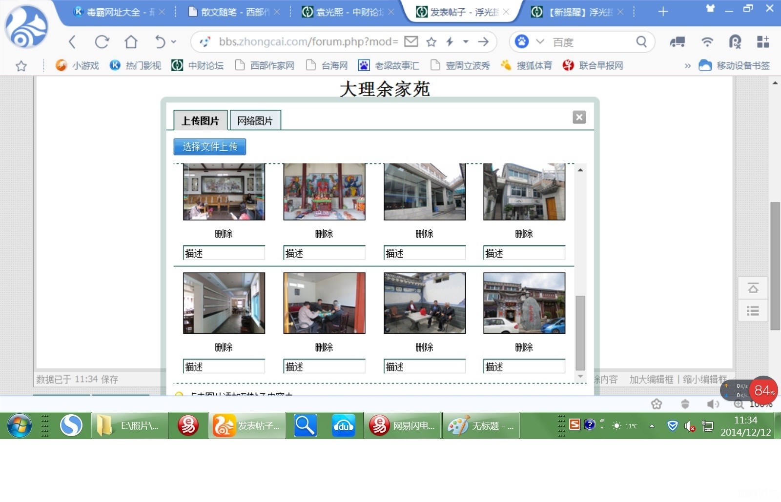This screenshot has width=781, height=502.
Task: Expand the undo history dropdown arrow
Action: [x=174, y=42]
